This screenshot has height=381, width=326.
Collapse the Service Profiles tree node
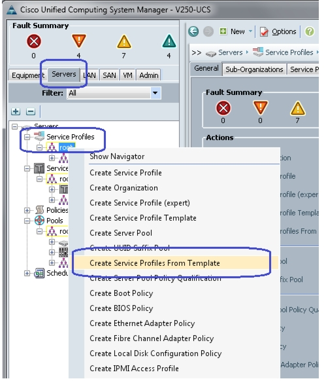(x=27, y=137)
